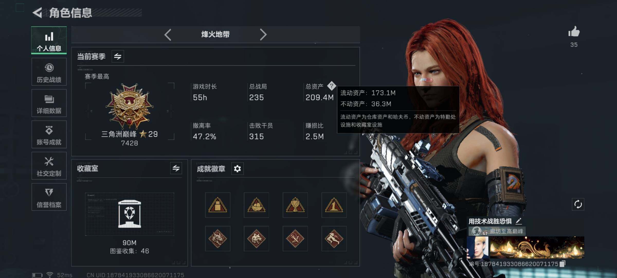
Task: Click the 收藏室 display case thumbnail
Action: (x=130, y=214)
